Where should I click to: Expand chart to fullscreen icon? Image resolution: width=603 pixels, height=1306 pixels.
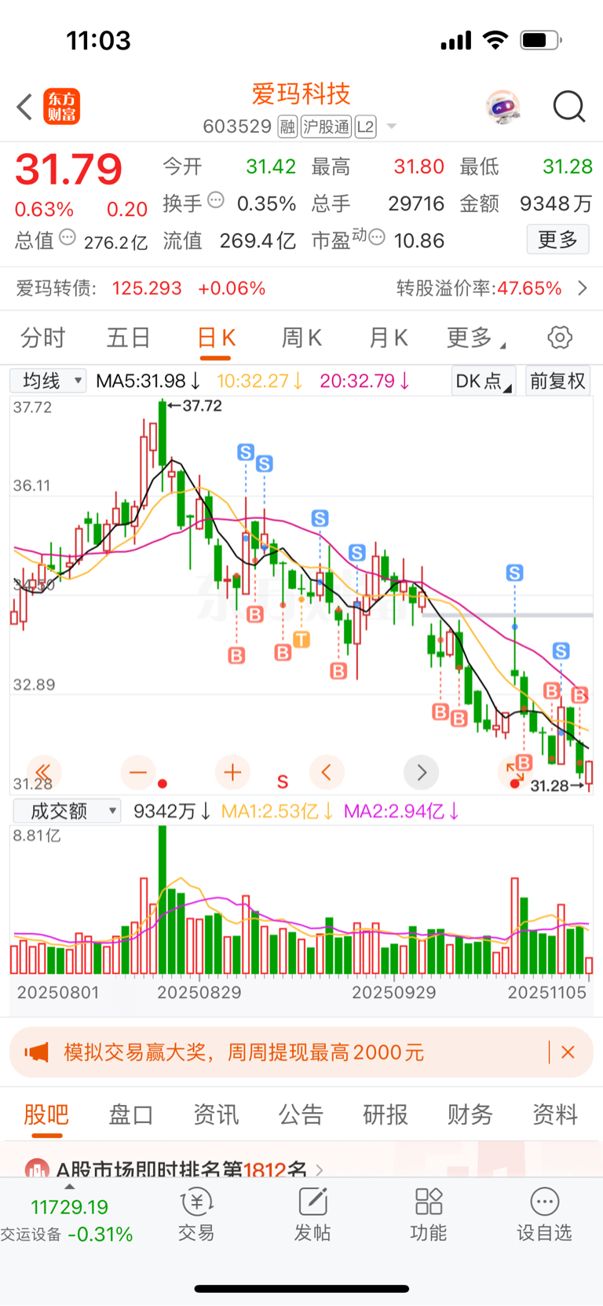(x=513, y=772)
